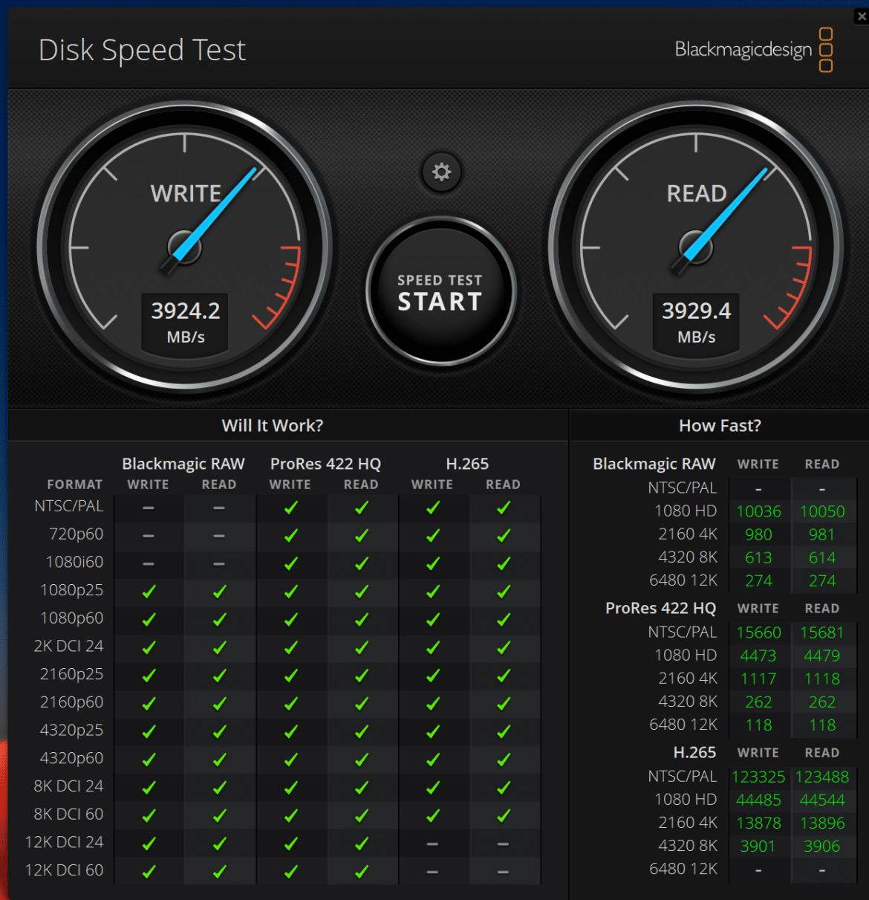Click 1080i60 Blackmagic RAW write dash
869x900 pixels.
pyautogui.click(x=149, y=563)
